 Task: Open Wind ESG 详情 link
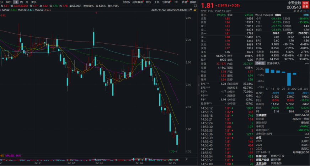[x=306, y=15]
